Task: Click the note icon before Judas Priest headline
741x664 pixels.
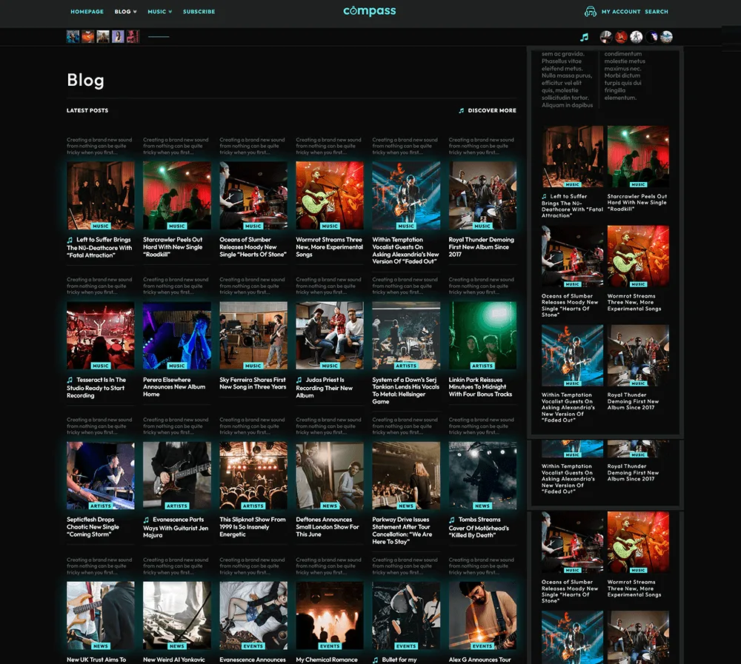Action: 299,380
